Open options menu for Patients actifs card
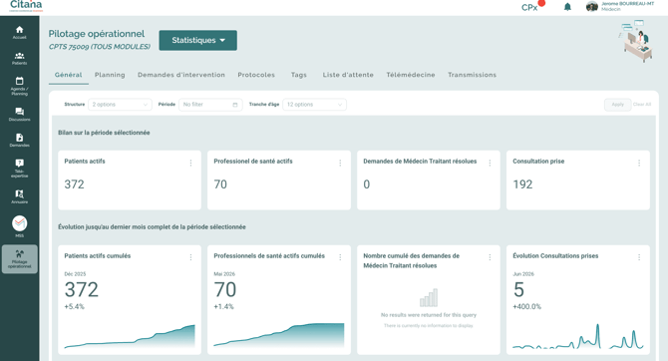Image resolution: width=668 pixels, height=361 pixels. point(190,163)
